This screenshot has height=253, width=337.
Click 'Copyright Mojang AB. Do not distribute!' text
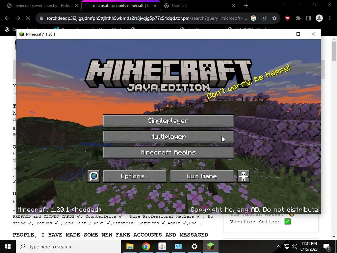coord(255,210)
